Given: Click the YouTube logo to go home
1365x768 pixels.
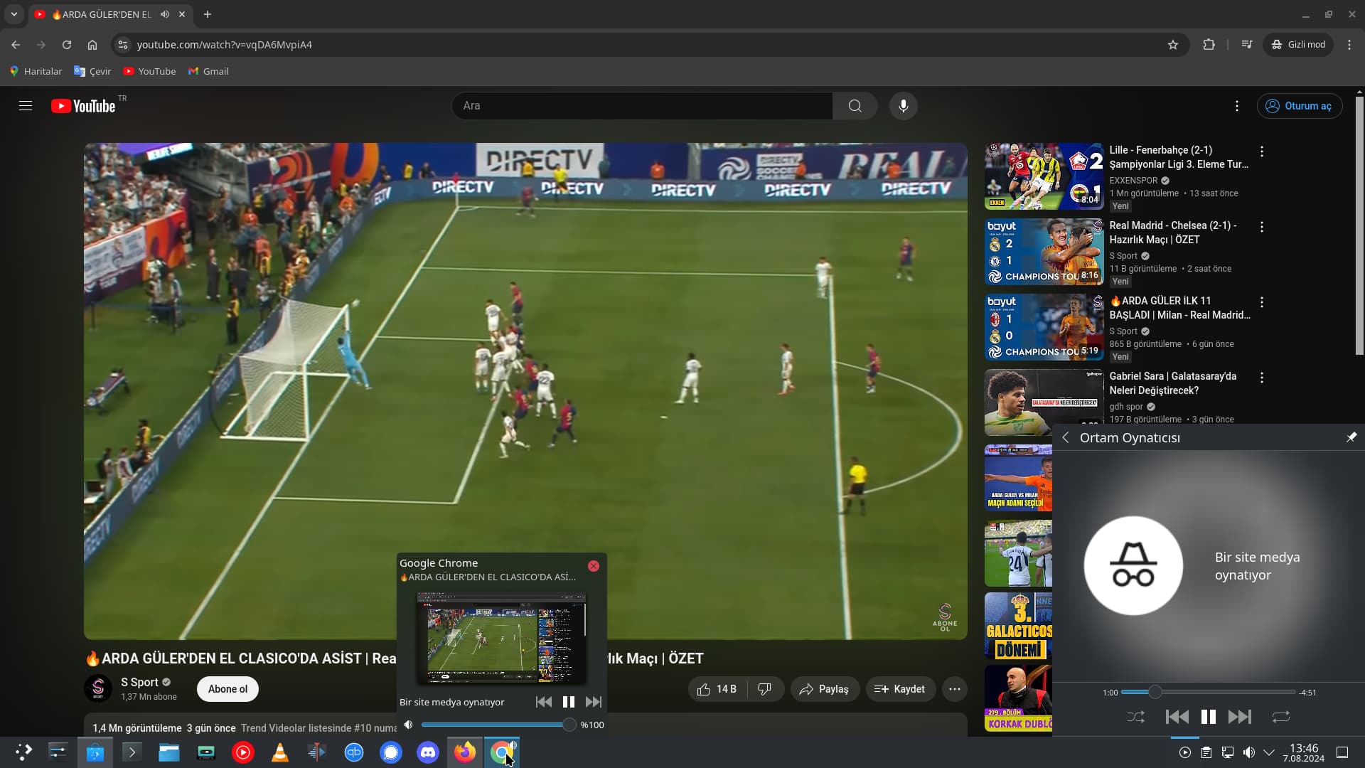Looking at the screenshot, I should coord(83,106).
